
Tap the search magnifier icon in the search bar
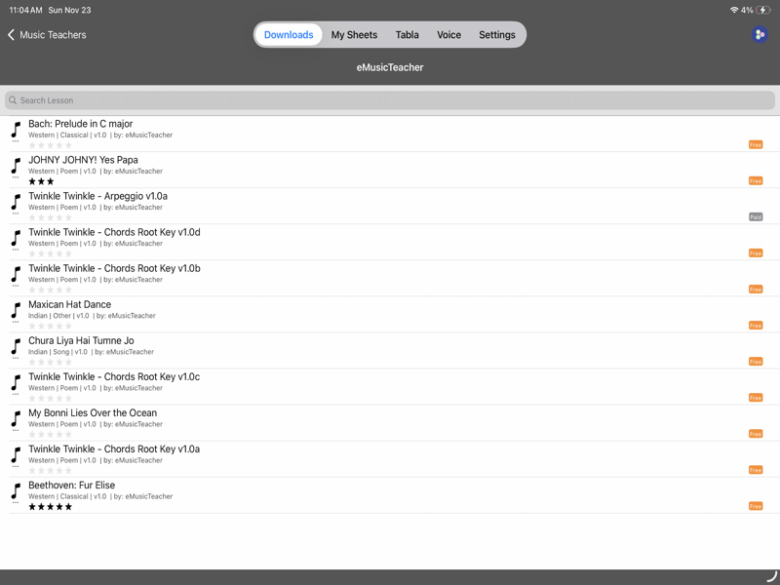[12, 99]
